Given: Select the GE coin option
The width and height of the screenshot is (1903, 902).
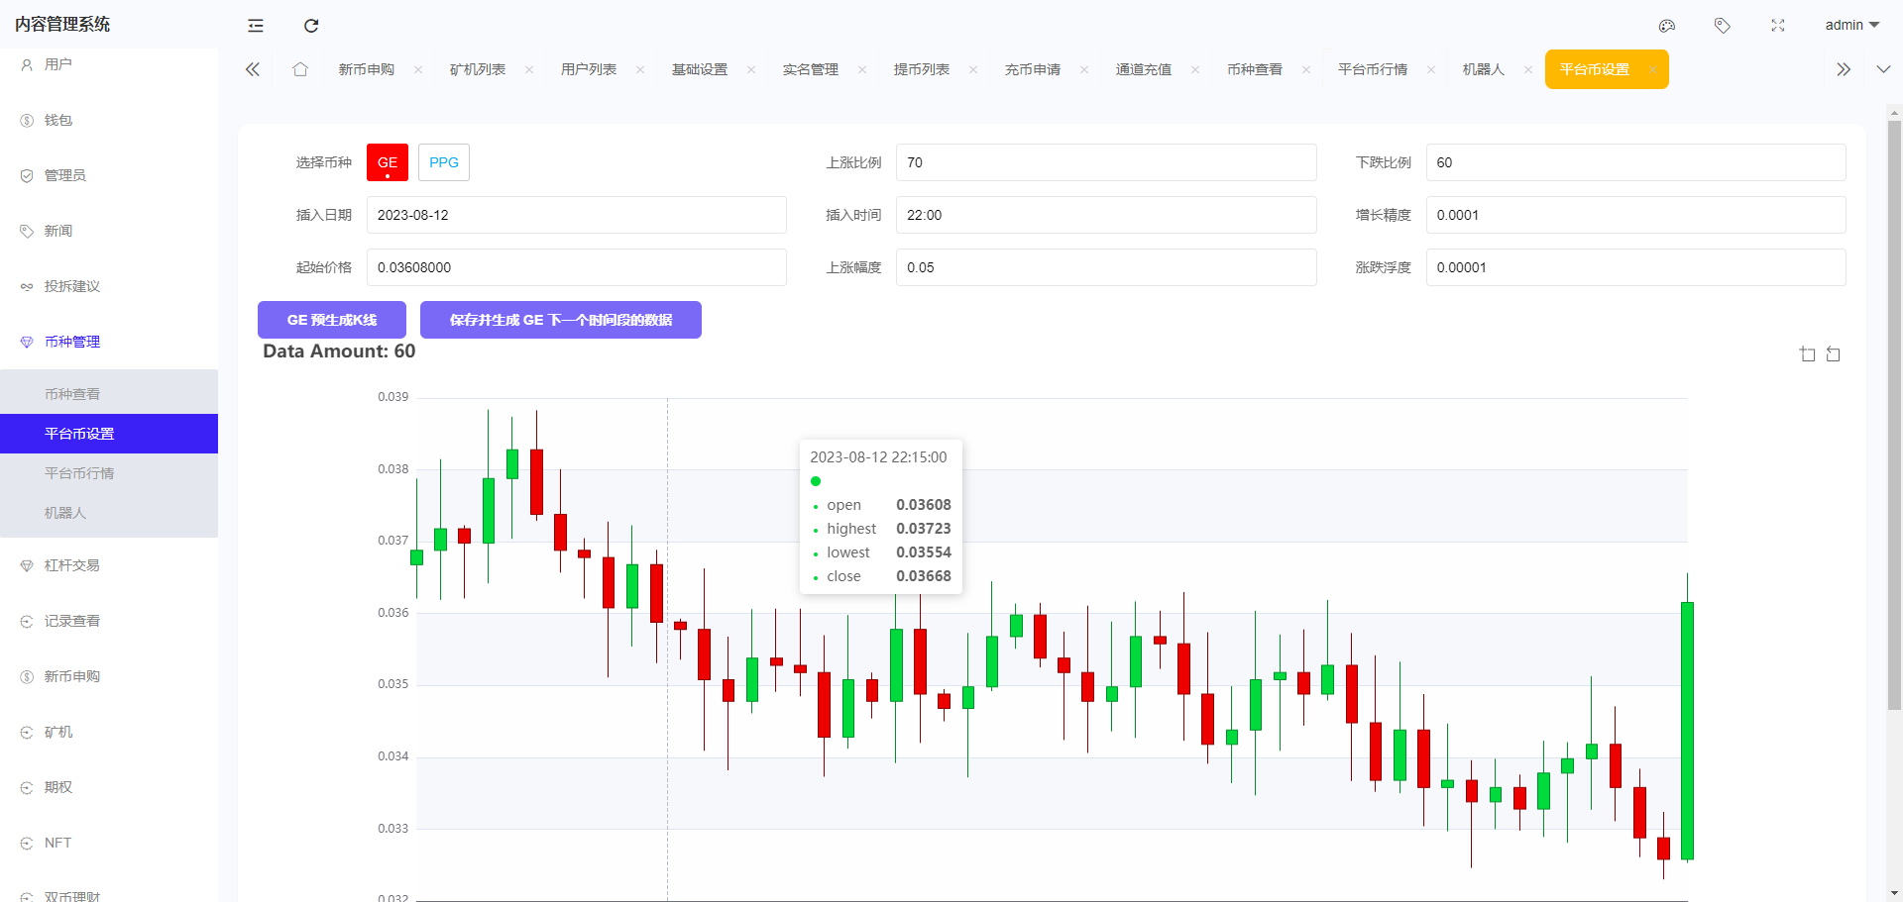Looking at the screenshot, I should tap(387, 162).
